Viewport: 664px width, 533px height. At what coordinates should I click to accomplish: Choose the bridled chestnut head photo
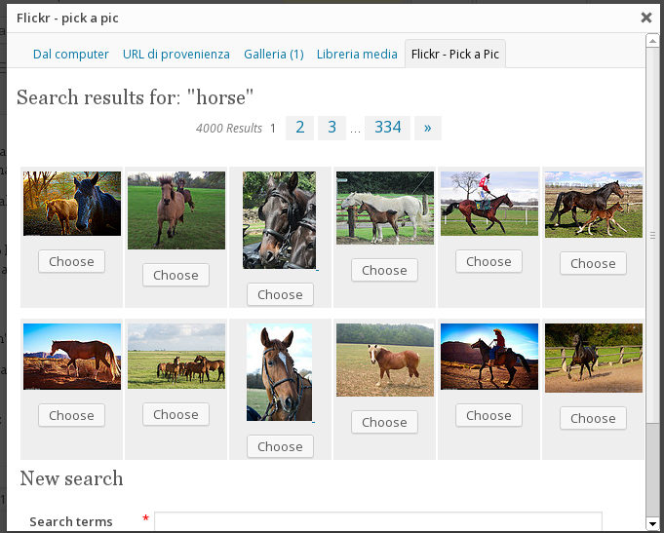pyautogui.click(x=280, y=446)
